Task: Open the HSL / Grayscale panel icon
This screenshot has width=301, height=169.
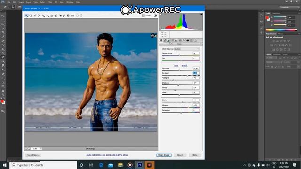Action: [x=173, y=41]
